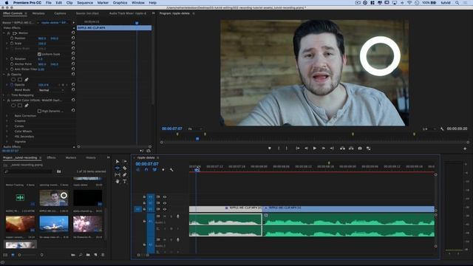Click Mark In in the Program monitor
This screenshot has width=473, height=266.
tap(279, 149)
